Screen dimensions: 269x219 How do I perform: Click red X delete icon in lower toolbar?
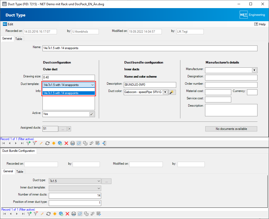pos(67,214)
